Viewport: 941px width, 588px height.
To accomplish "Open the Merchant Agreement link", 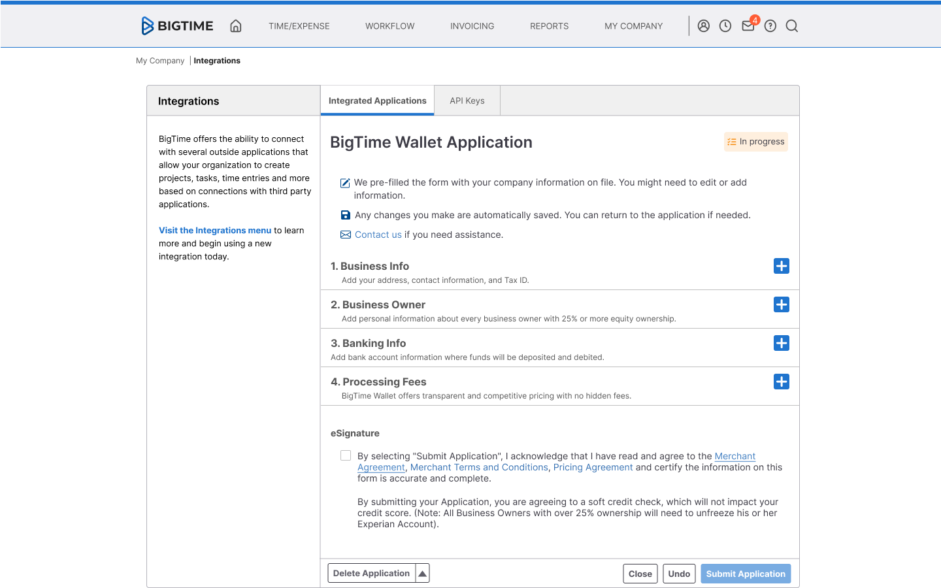I will coord(735,456).
